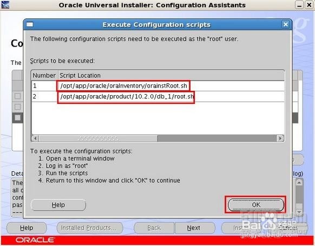Viewport: 315px width, 246px height.
Task: Open the dialog window menu icon
Action: (30, 24)
